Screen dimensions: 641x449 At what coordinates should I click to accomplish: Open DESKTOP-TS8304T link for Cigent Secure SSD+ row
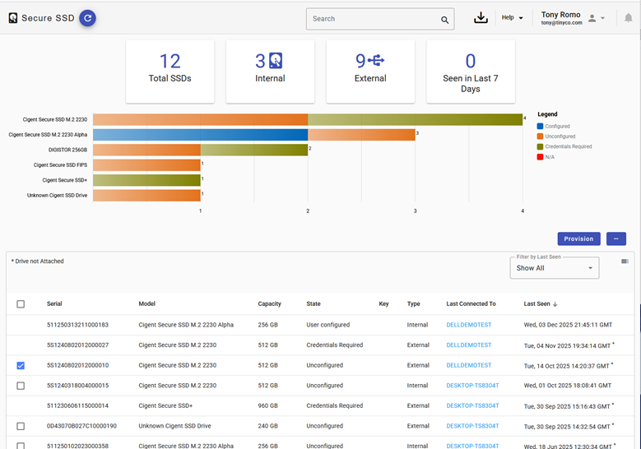click(x=472, y=405)
